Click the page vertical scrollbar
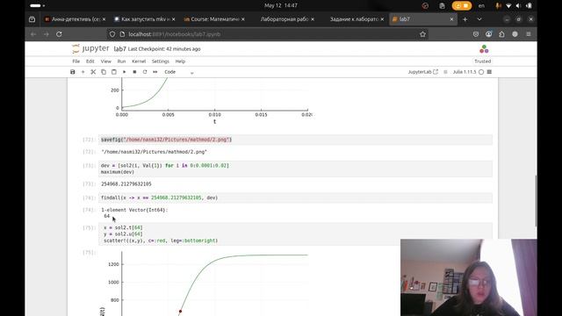Screen dimensions: 562x316 [536, 201]
